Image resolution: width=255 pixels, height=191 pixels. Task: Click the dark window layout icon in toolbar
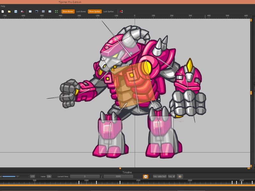(x=37, y=11)
